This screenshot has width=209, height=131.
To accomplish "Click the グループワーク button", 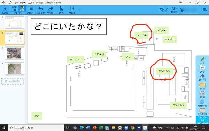I will 164,10.
